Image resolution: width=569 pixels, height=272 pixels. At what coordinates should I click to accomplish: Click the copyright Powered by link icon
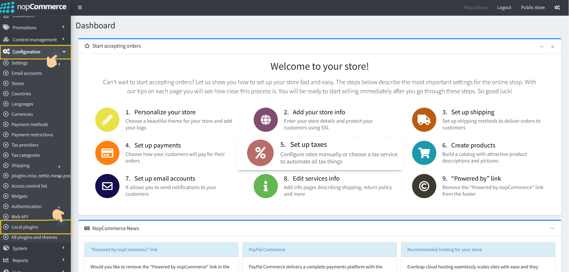click(424, 186)
